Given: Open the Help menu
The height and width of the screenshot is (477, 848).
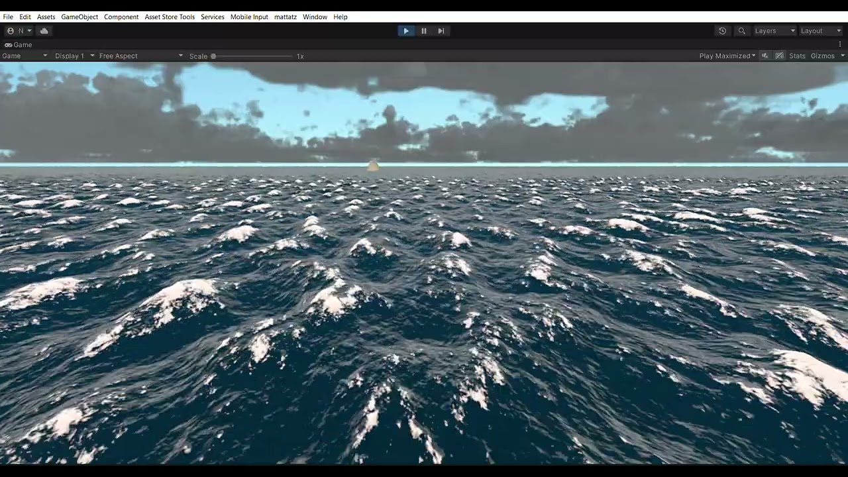Looking at the screenshot, I should coord(341,17).
